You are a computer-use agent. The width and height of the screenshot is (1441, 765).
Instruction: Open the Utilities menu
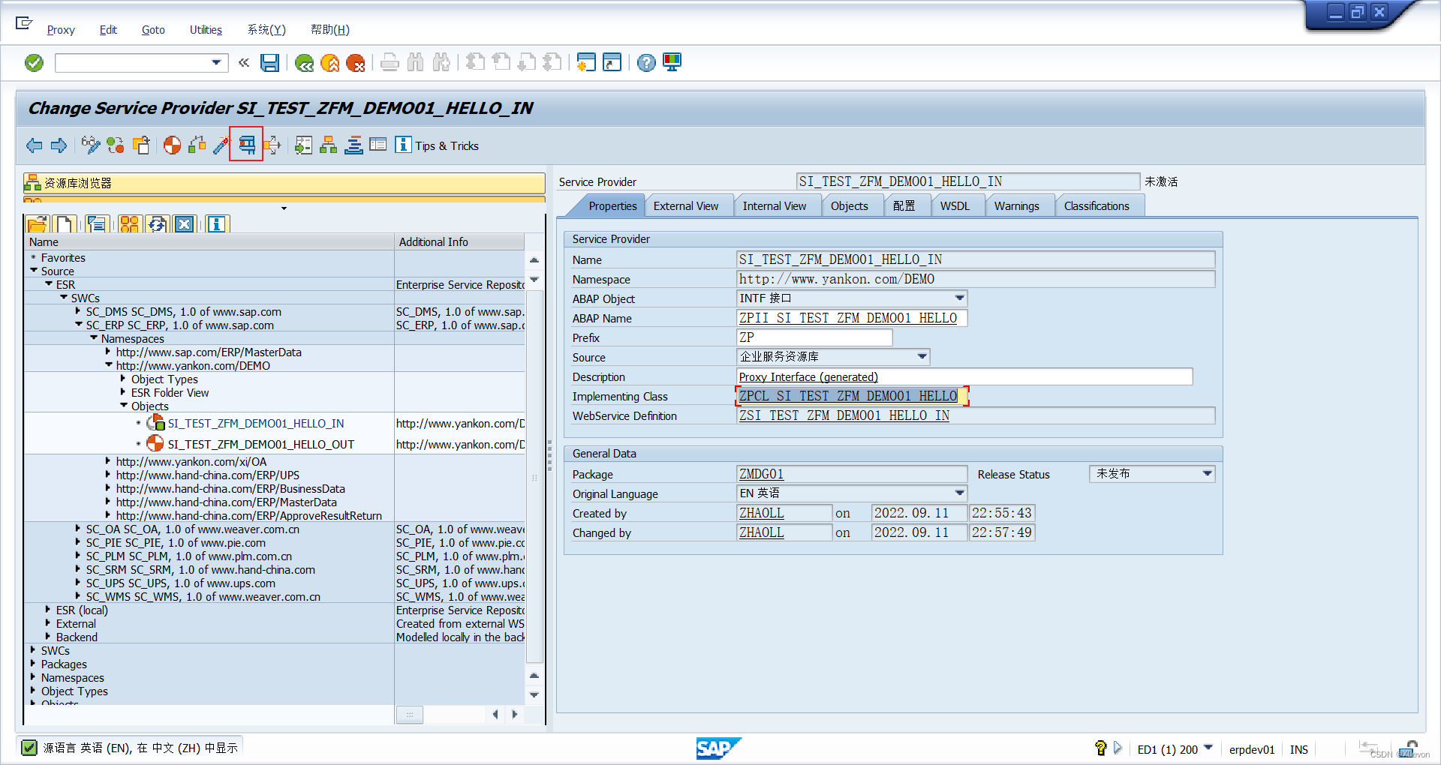click(206, 30)
